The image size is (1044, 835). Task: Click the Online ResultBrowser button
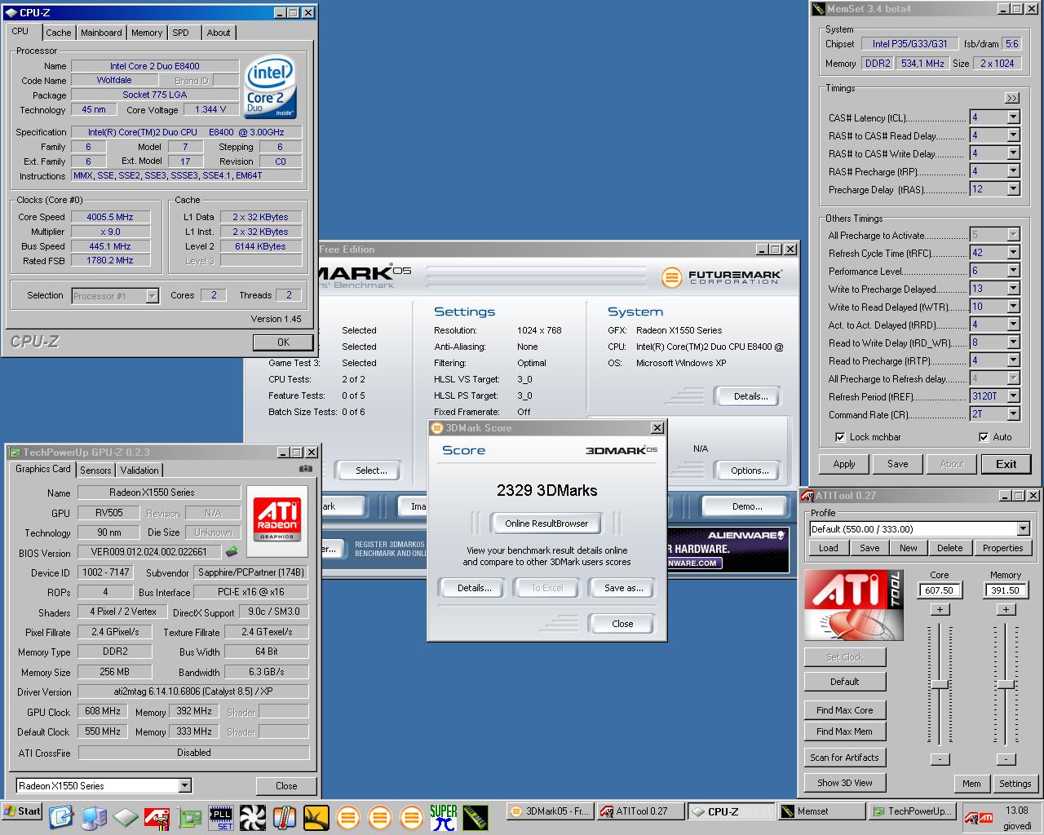pos(546,524)
